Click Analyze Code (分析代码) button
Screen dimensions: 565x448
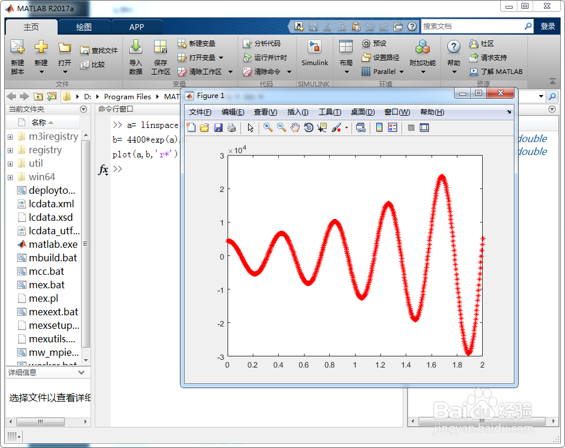(x=262, y=43)
